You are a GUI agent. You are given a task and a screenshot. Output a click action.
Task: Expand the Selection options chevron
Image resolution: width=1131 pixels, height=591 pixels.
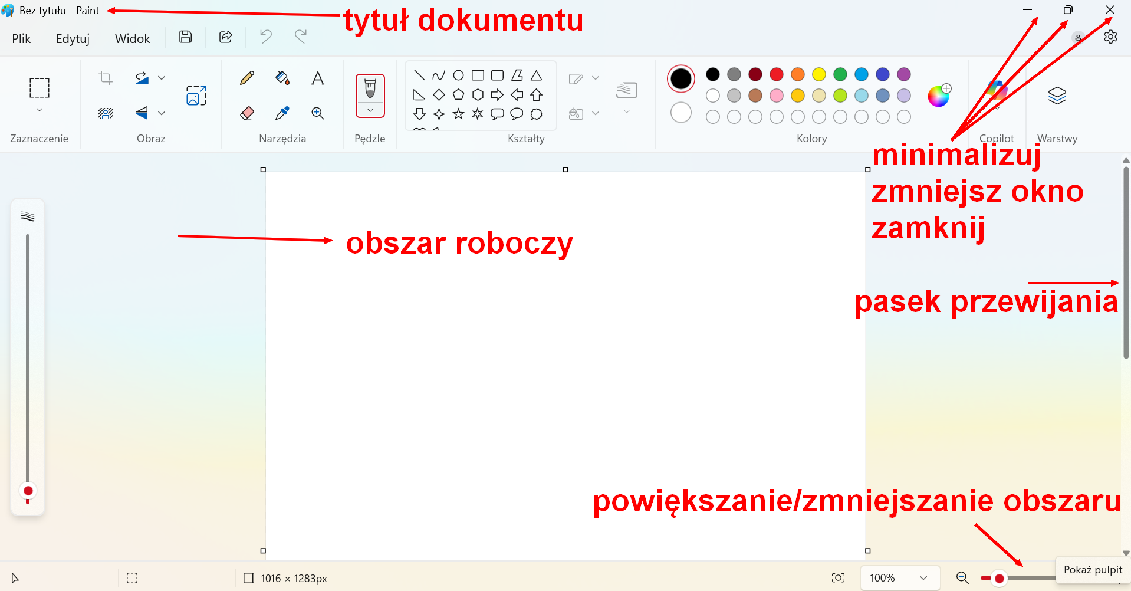[x=40, y=110]
